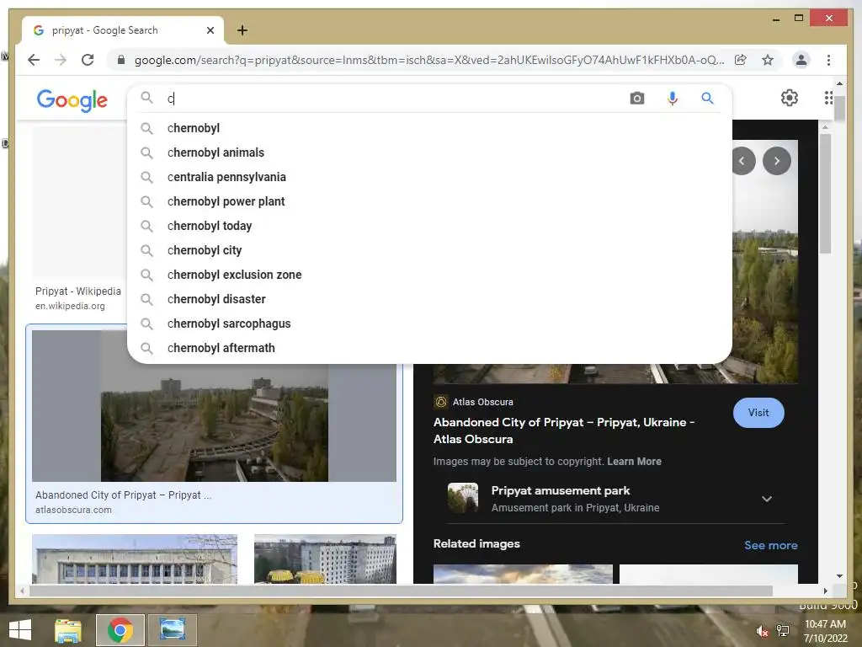Select the 'chernobyl' suggestion

[429, 128]
